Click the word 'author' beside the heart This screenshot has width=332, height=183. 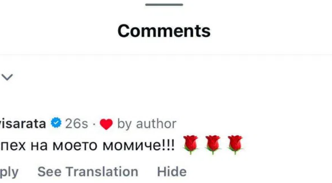pos(156,124)
